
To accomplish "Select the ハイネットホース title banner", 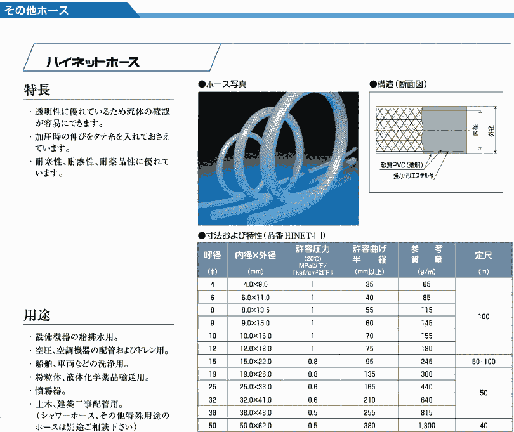I will [x=93, y=62].
